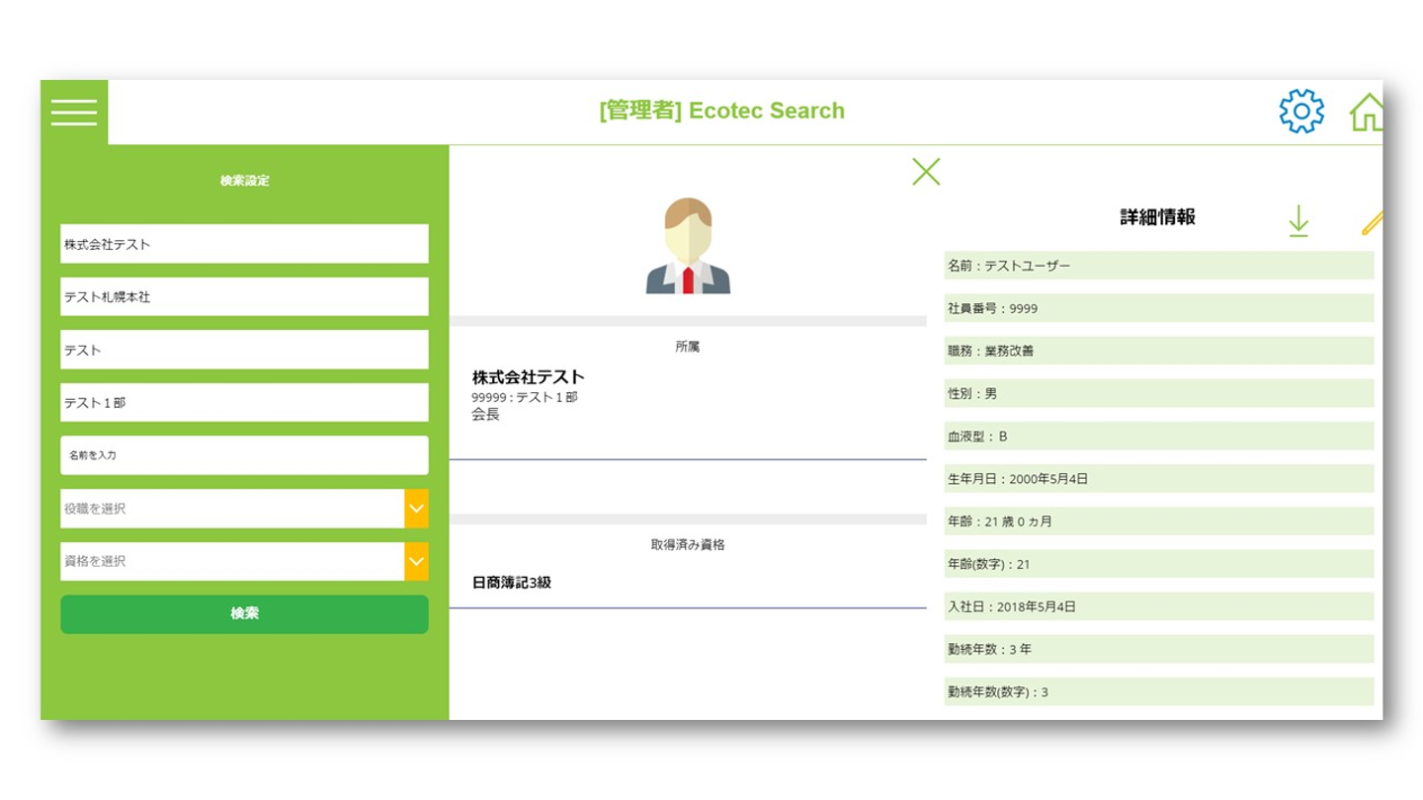This screenshot has height=800, width=1423.
Task: Click the 詳細情報 heading
Action: tap(1158, 217)
